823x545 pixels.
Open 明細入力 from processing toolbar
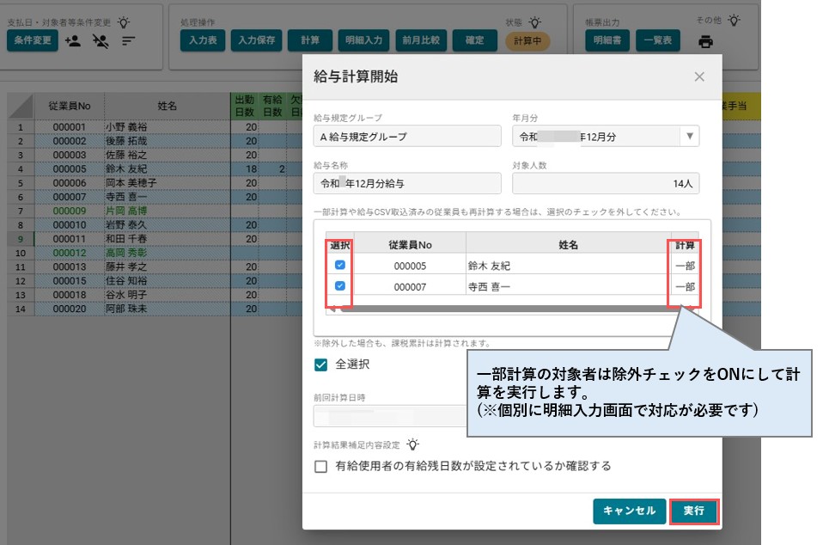click(363, 40)
